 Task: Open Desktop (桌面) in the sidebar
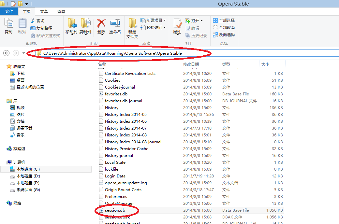point(17,80)
